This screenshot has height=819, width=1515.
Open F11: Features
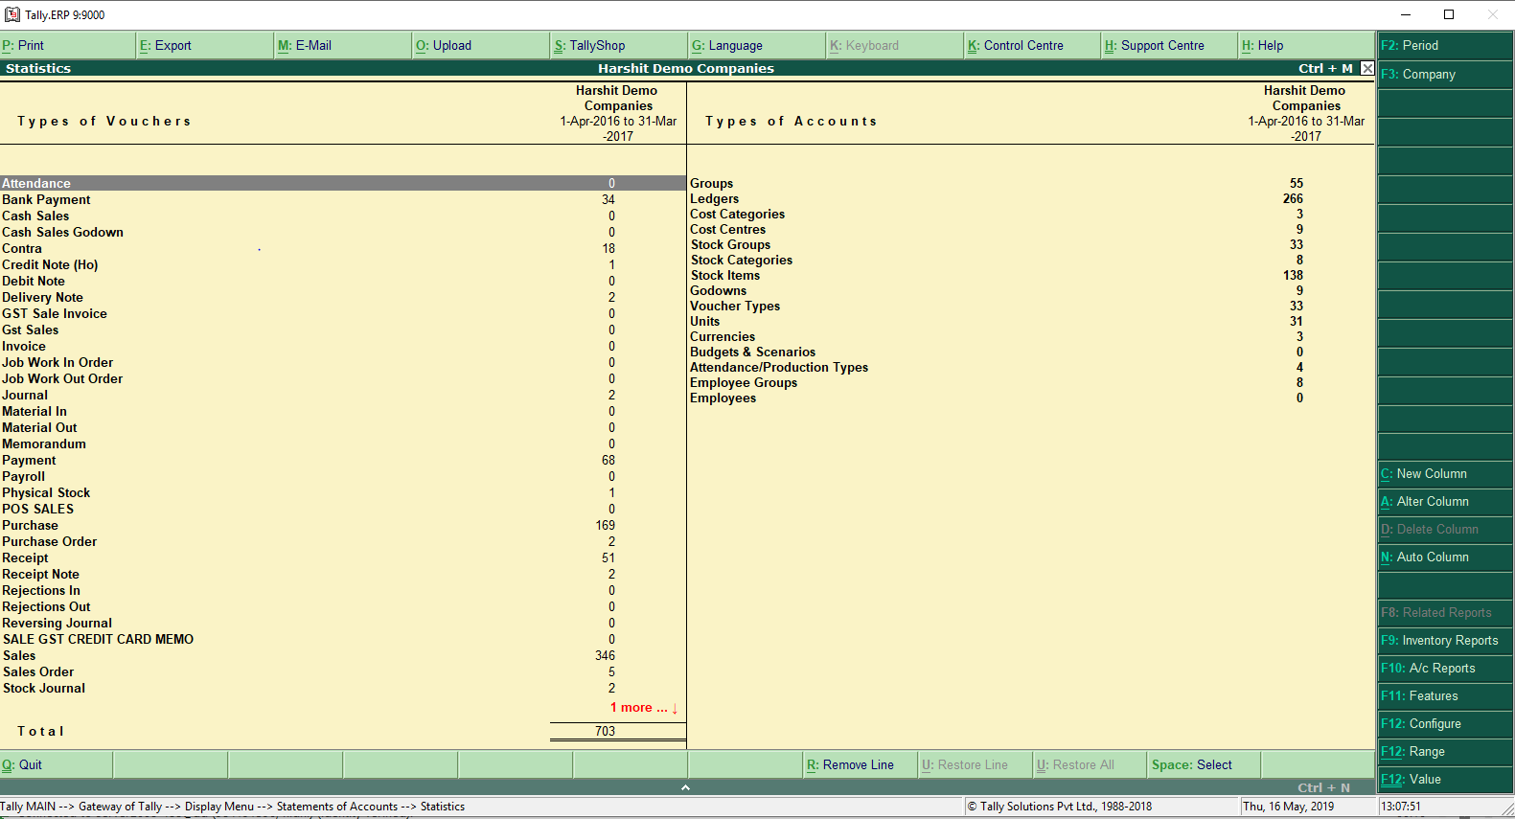[1445, 695]
